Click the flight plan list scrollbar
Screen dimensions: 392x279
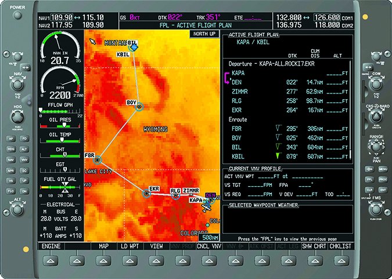(x=351, y=109)
